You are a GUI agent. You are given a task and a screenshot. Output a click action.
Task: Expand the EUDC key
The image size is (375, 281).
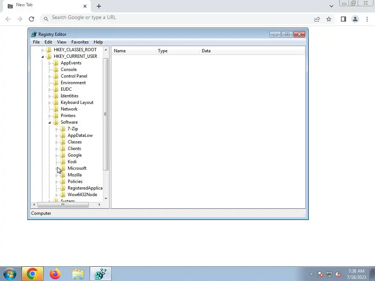[49, 90]
